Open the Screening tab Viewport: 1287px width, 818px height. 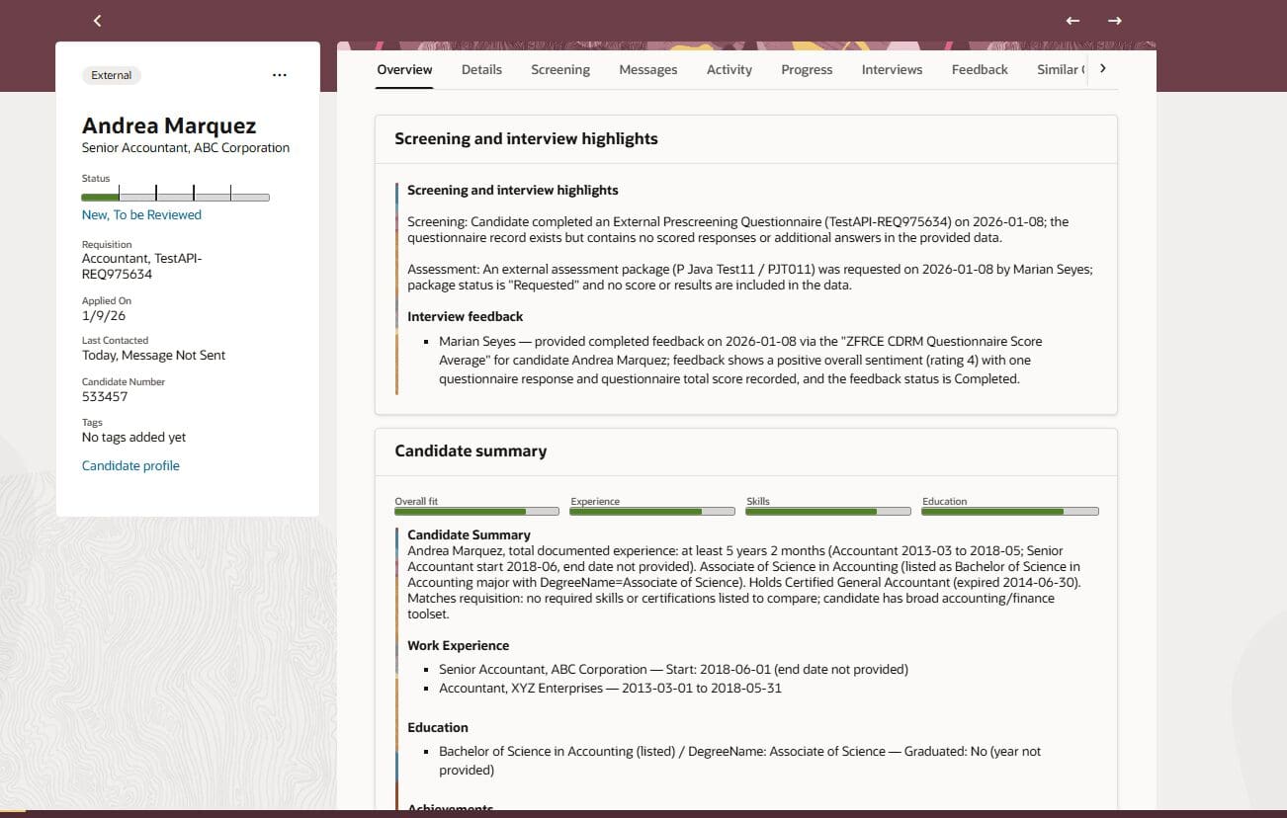(x=560, y=70)
